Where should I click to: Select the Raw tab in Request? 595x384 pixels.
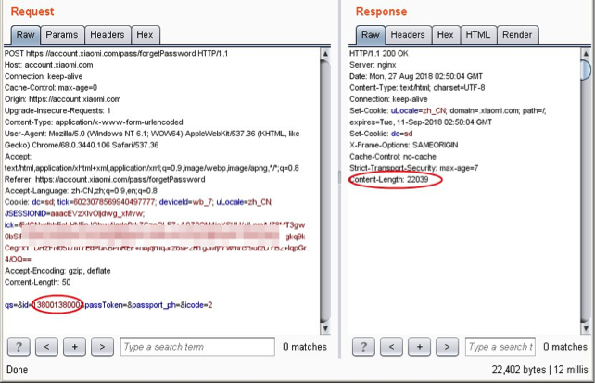pos(25,35)
